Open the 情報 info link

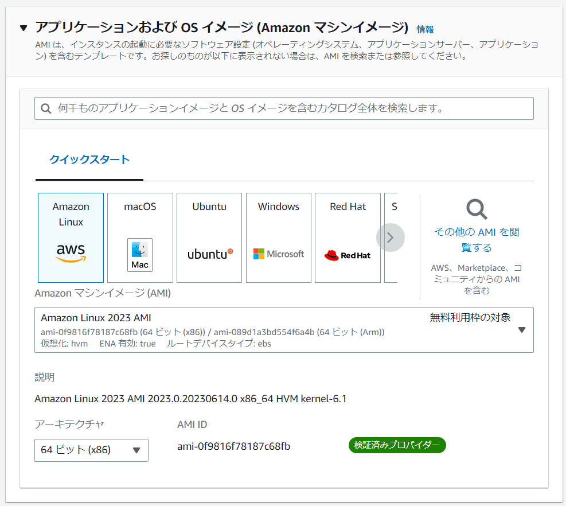tap(425, 29)
